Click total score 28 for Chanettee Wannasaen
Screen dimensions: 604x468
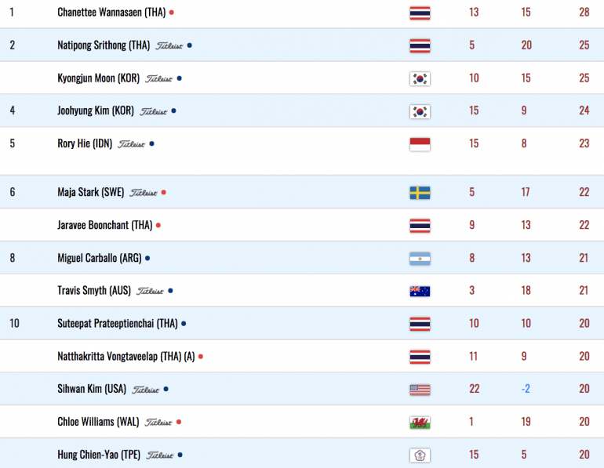pyautogui.click(x=584, y=13)
